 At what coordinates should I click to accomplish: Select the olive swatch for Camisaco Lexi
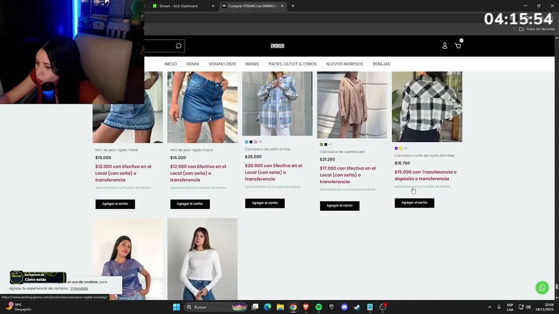(x=321, y=144)
